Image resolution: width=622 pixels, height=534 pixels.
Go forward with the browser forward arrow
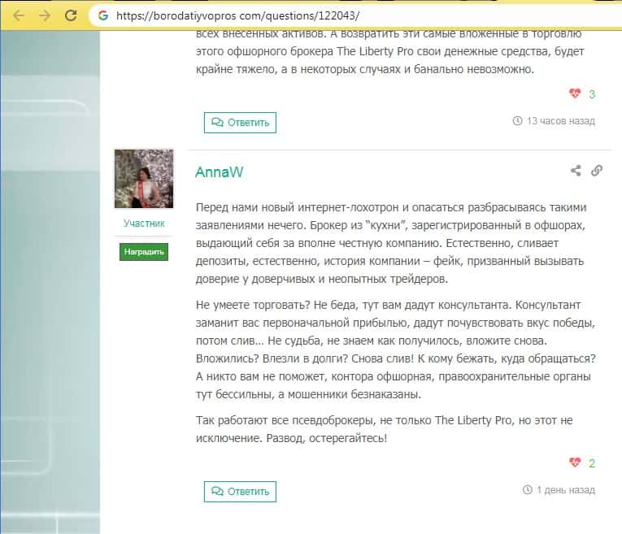click(x=45, y=16)
